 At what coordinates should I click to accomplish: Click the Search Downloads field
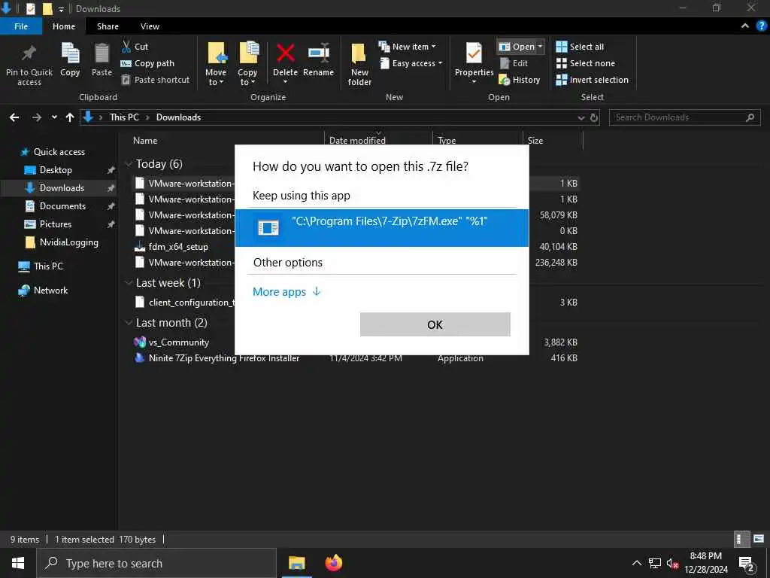[684, 117]
